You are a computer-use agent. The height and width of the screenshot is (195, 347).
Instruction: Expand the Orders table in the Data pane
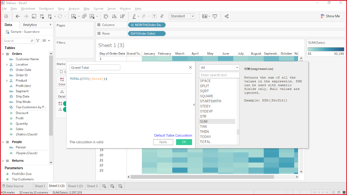pos(3,54)
